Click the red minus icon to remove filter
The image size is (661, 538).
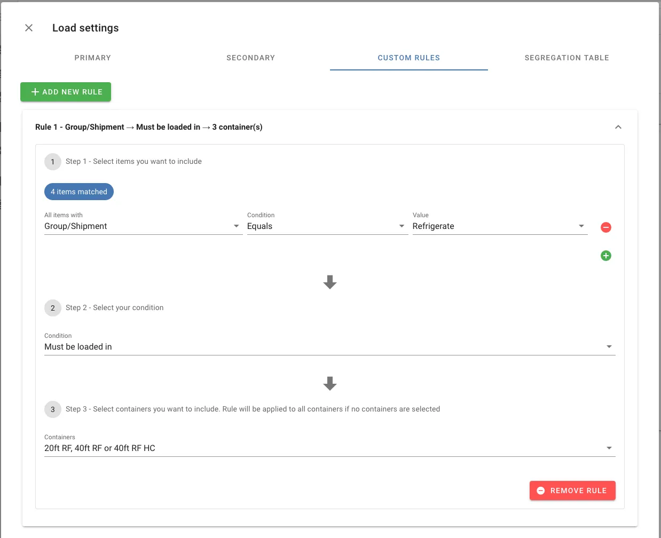click(606, 227)
